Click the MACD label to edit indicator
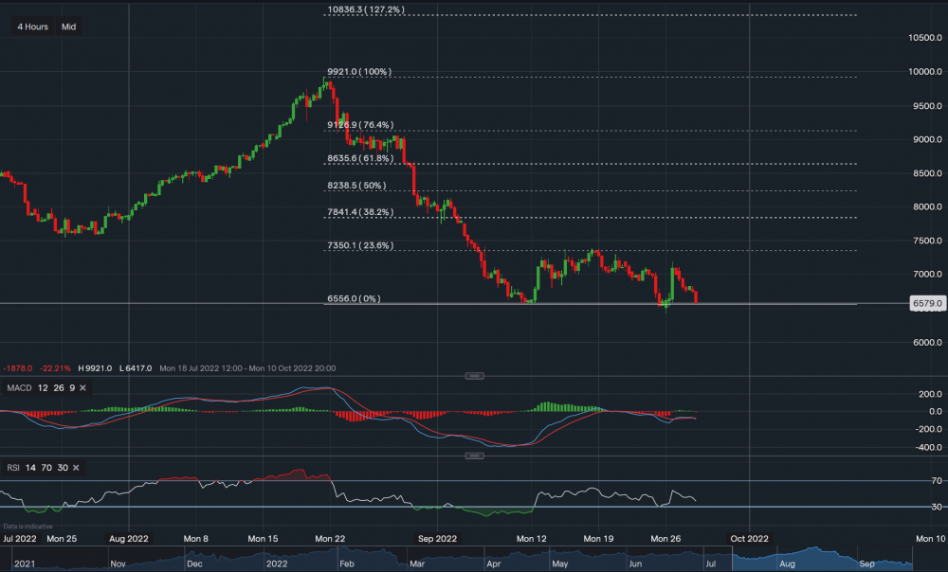The image size is (948, 572). coord(21,387)
